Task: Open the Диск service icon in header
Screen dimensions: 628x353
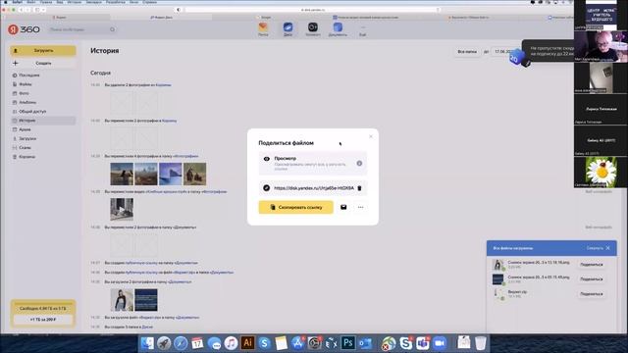Action: pos(288,28)
